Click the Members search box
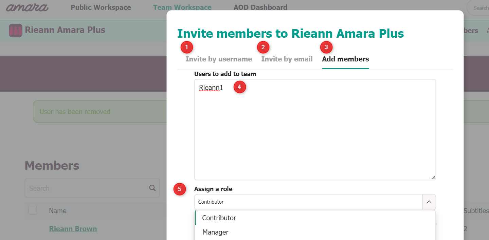Image resolution: width=489 pixels, height=240 pixels. [x=85, y=188]
